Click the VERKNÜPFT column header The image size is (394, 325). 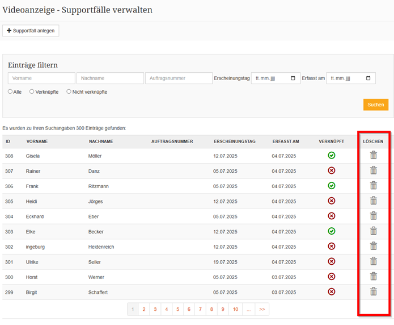point(332,141)
